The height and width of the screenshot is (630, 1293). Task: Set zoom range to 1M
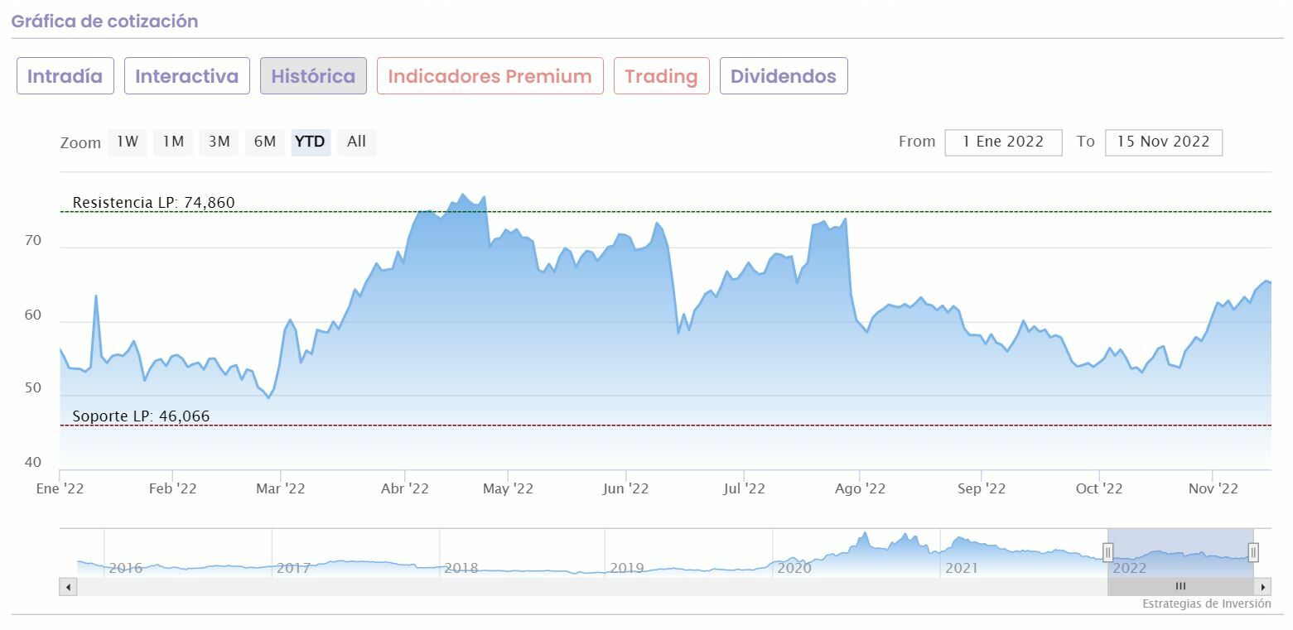(x=173, y=142)
